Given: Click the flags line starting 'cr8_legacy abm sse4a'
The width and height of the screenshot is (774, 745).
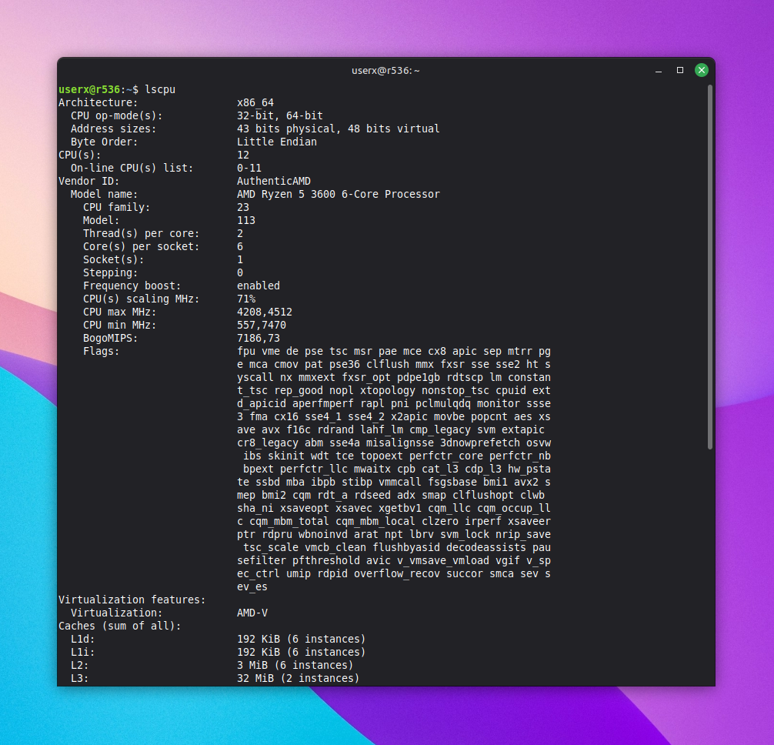Looking at the screenshot, I should point(394,443).
